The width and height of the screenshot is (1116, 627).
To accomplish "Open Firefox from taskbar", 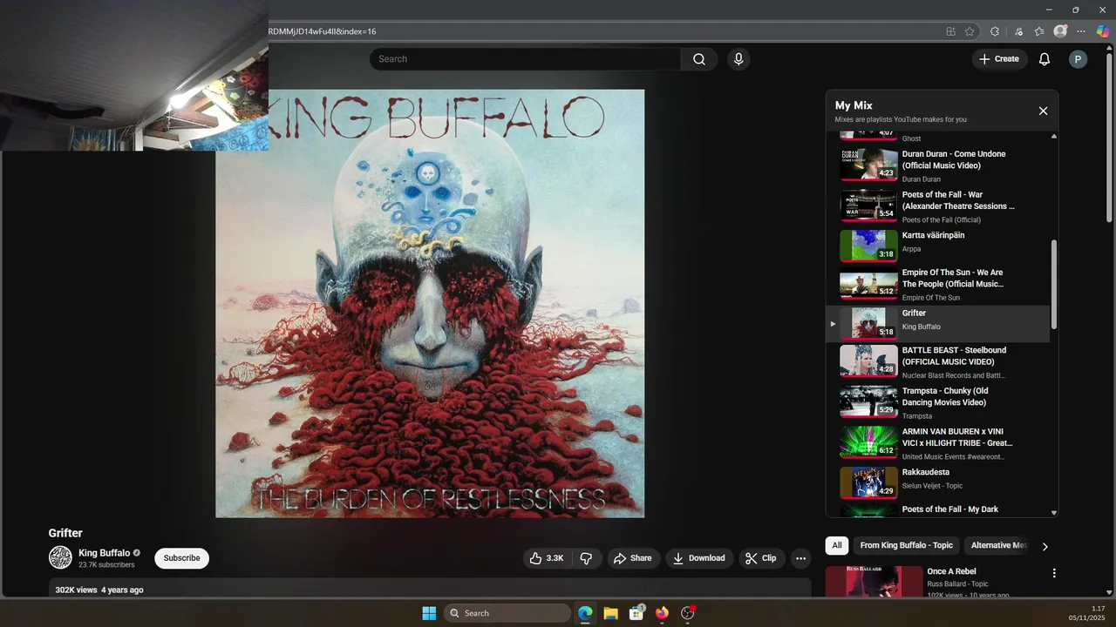I will [662, 613].
